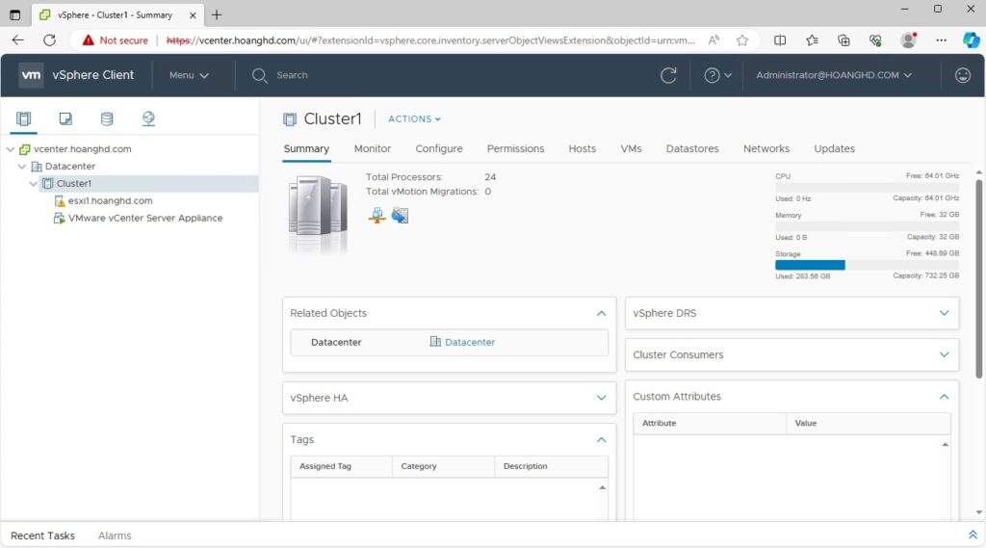Click the Not secure warning indicator
The height and width of the screenshot is (548, 986).
click(x=116, y=40)
